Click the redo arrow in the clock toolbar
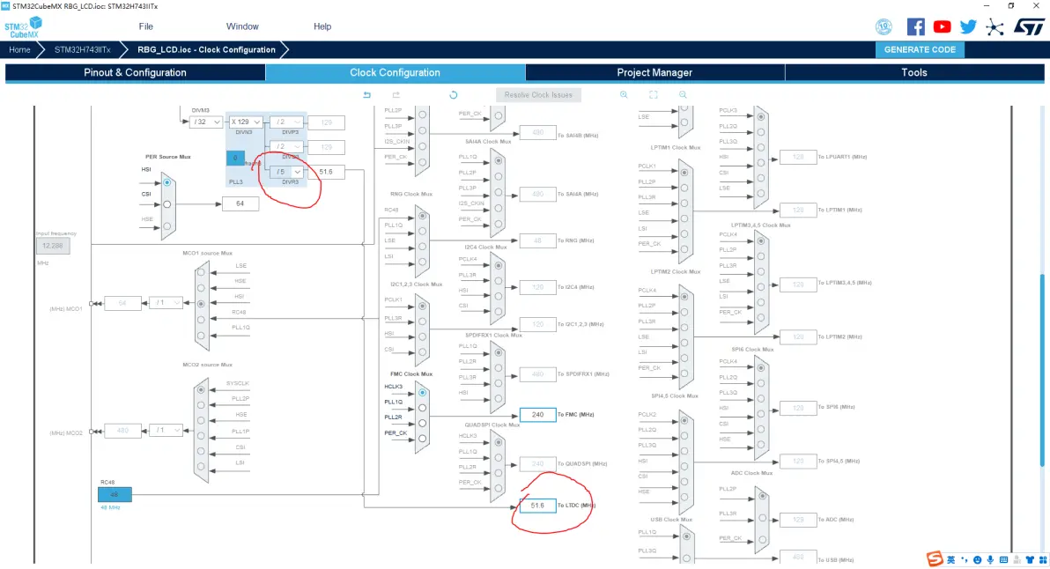This screenshot has height=569, width=1050. click(x=396, y=95)
